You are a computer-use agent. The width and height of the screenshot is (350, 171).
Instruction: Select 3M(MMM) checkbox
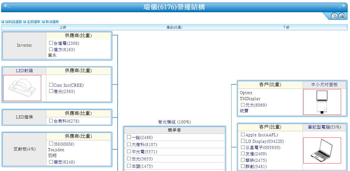pos(51,143)
